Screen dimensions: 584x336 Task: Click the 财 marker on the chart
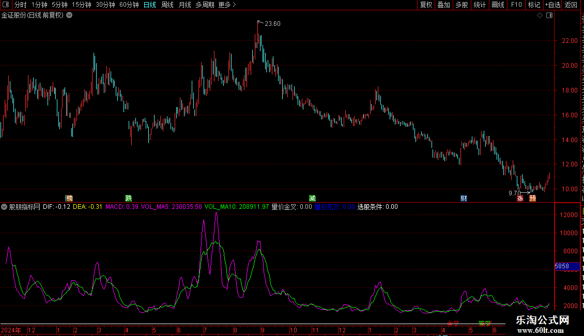point(464,198)
